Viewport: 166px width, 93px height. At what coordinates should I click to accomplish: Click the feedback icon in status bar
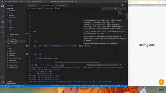(x=122, y=86)
